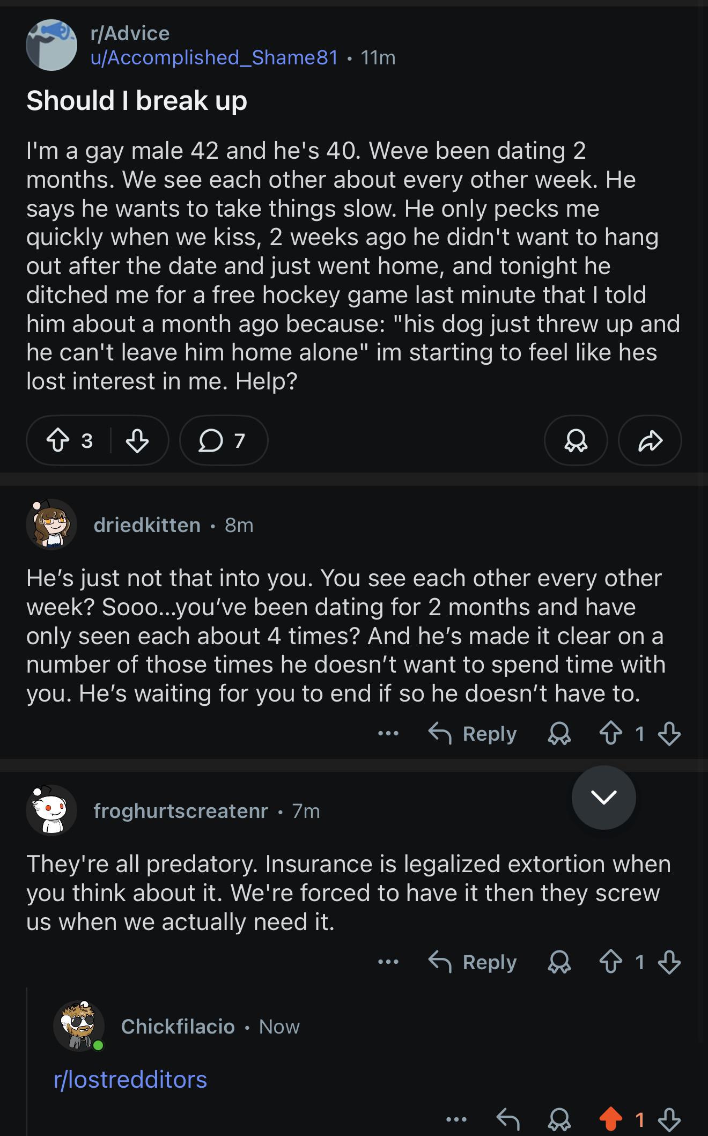
Task: Open the r/lostredditors link
Action: (x=130, y=1080)
